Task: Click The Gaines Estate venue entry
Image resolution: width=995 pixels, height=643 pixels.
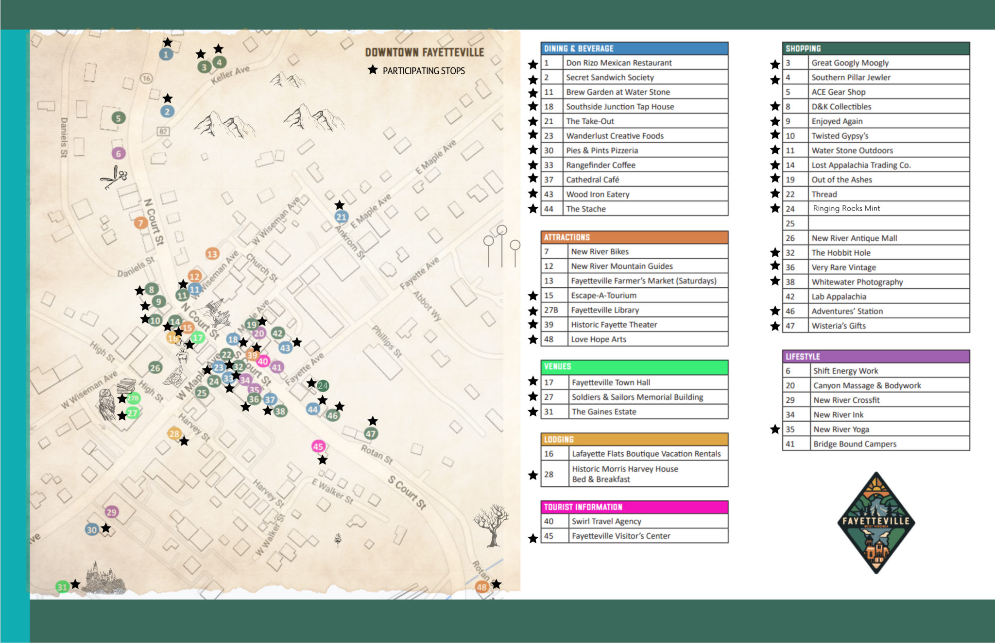Action: [x=604, y=412]
